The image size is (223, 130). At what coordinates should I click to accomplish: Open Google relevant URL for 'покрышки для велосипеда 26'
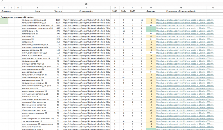click(185, 45)
